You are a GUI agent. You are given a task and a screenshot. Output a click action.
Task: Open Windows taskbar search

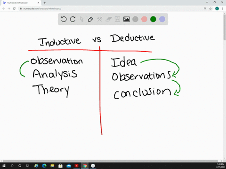(12, 166)
